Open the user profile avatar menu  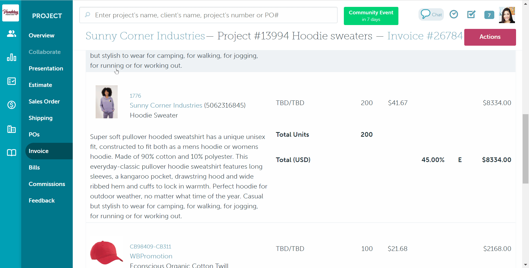click(x=507, y=15)
